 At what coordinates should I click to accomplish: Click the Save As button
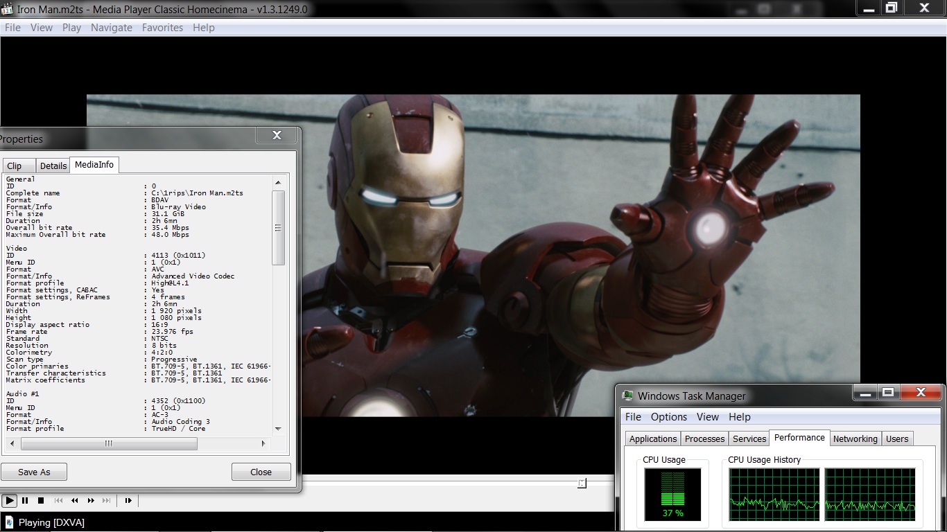point(34,472)
